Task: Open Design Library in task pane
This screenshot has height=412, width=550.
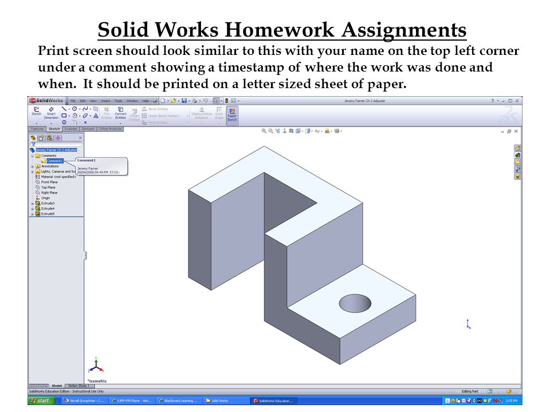Action: [517, 155]
